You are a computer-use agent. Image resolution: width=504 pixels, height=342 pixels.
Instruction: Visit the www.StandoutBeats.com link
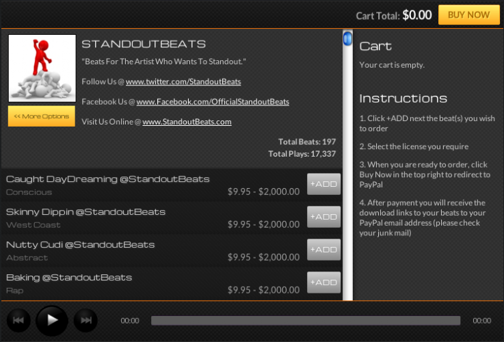click(x=187, y=122)
